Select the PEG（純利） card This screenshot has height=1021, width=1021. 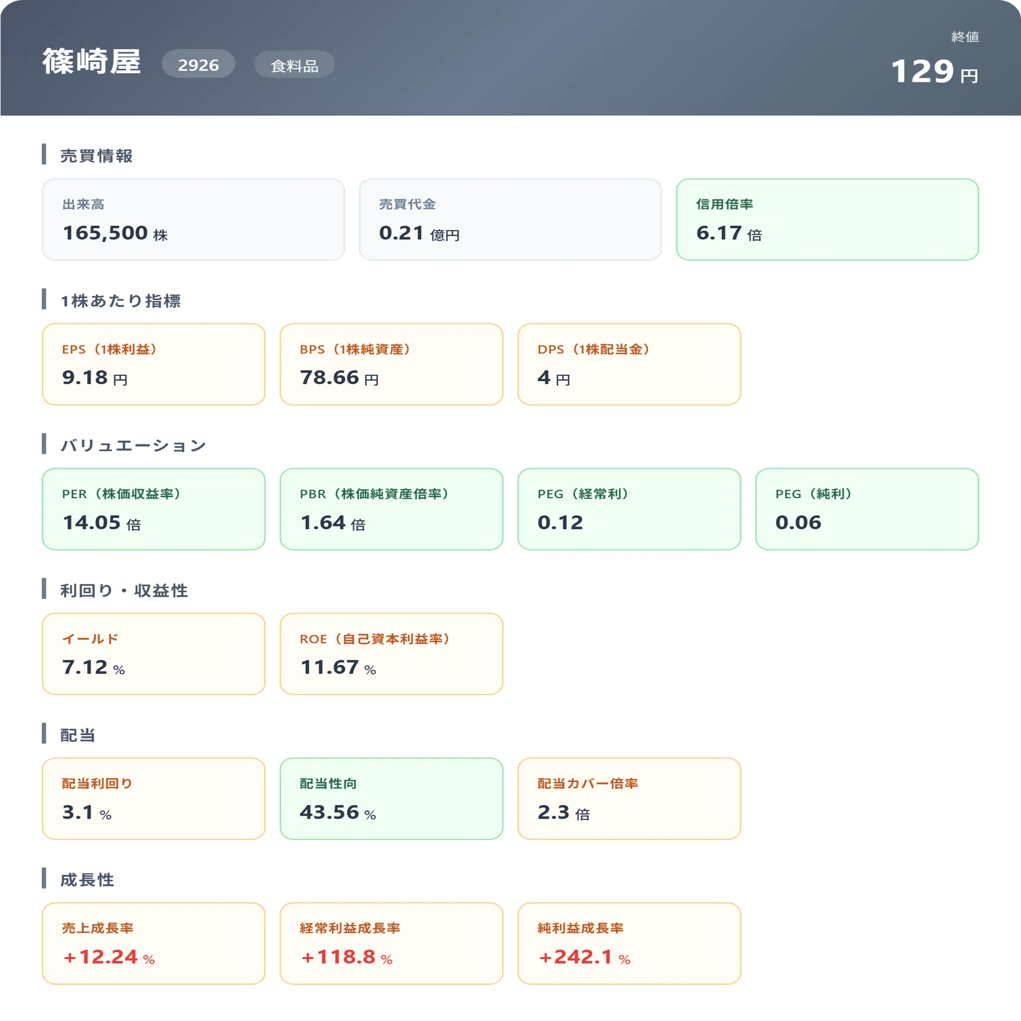pos(867,509)
